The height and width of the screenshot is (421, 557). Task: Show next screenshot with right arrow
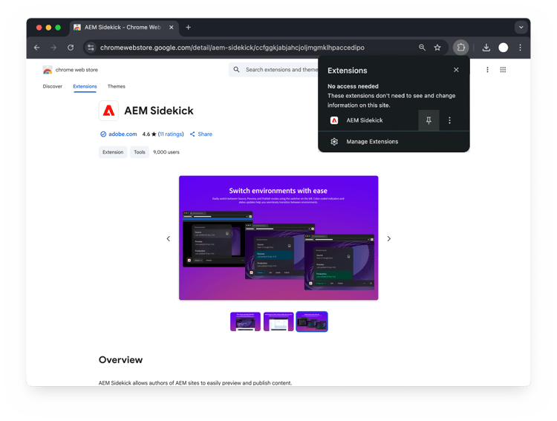pyautogui.click(x=389, y=239)
